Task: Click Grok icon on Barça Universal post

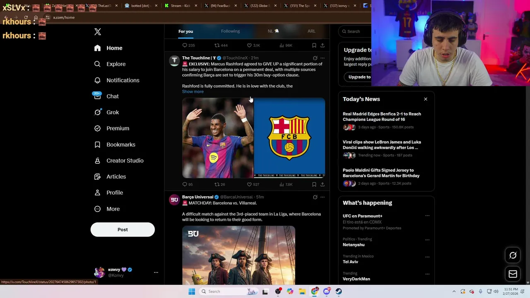Action: [315, 197]
